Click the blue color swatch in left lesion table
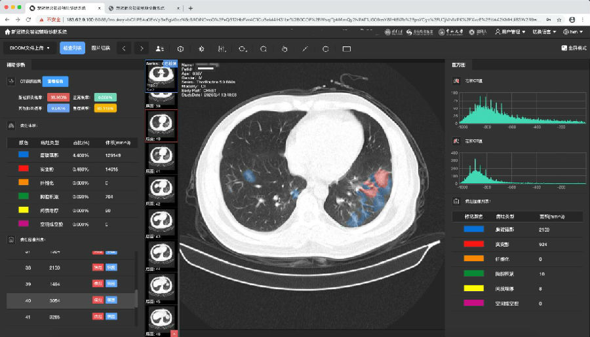 23,155
